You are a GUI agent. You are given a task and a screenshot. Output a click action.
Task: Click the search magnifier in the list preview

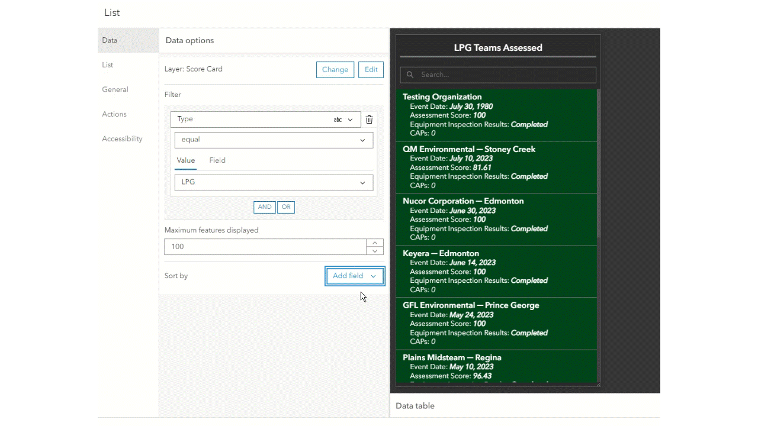410,75
